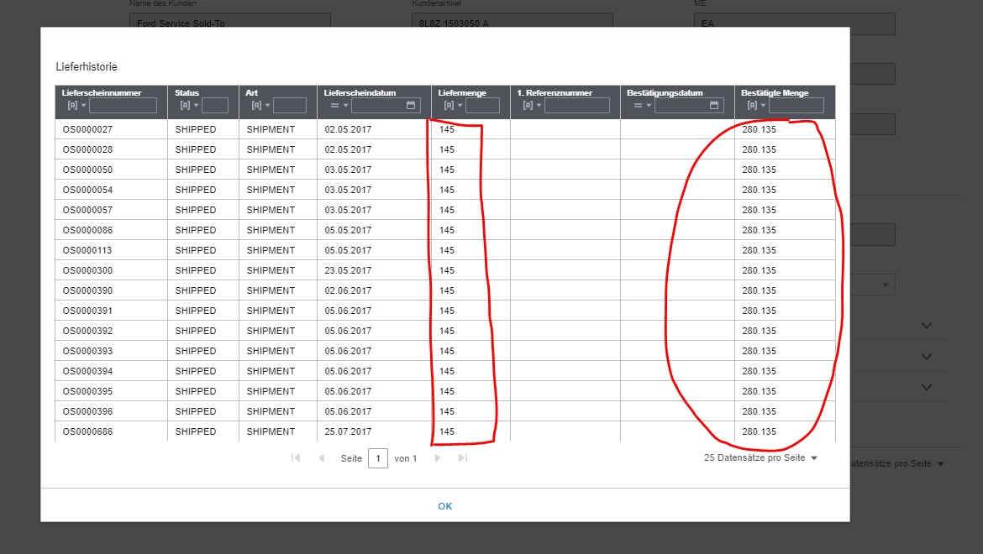Go to first page of Lieferhistorie
The width and height of the screenshot is (983, 554).
click(x=296, y=458)
